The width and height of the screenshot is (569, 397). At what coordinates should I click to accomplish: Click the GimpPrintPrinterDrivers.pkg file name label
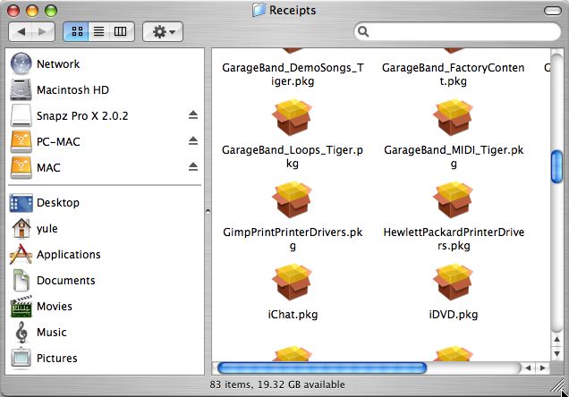(293, 239)
